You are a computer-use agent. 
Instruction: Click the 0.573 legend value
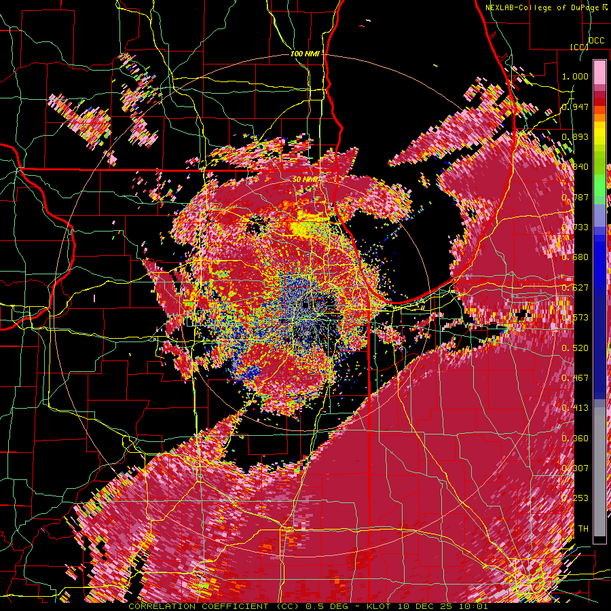tap(575, 318)
